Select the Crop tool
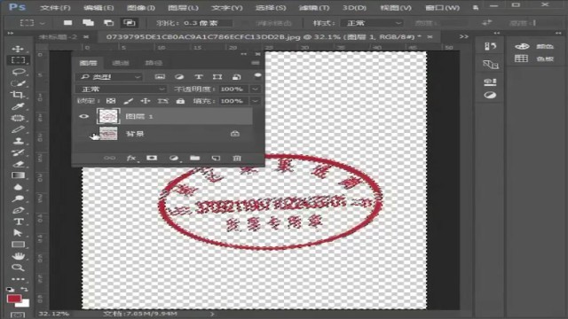 click(x=18, y=95)
